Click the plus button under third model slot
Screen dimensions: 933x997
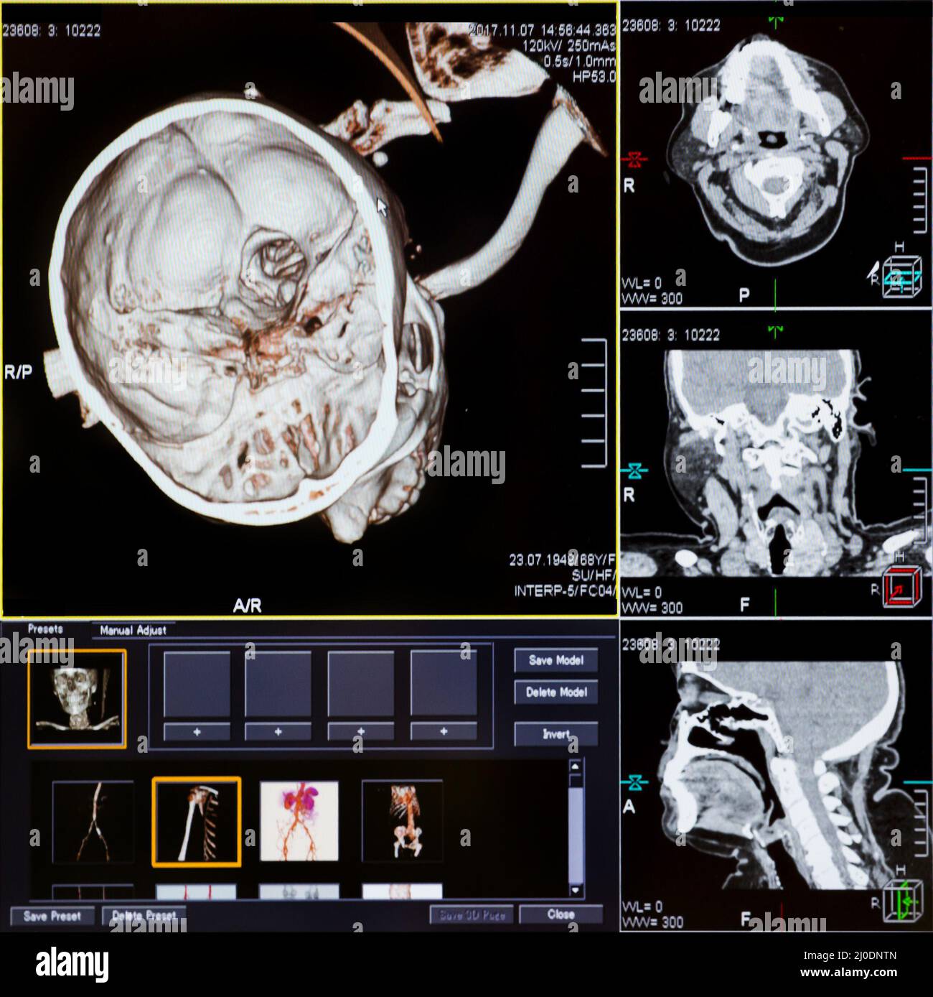click(361, 731)
